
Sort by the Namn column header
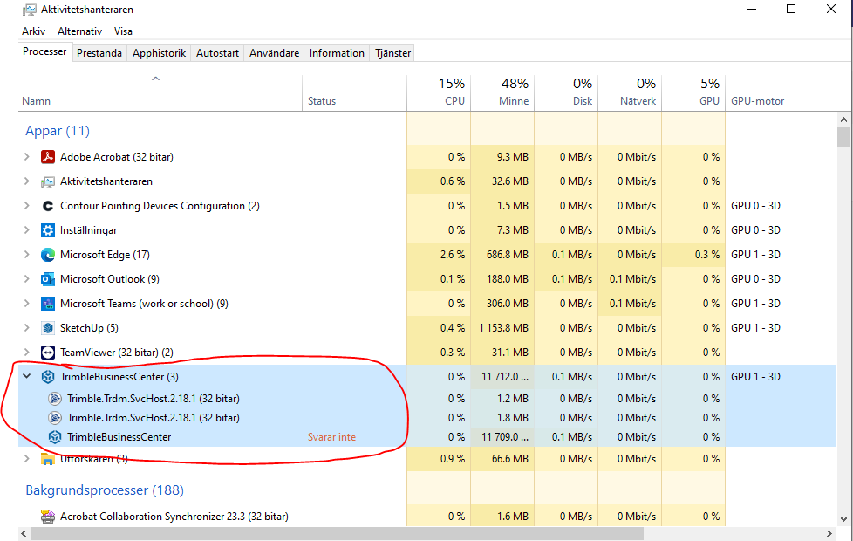click(160, 93)
